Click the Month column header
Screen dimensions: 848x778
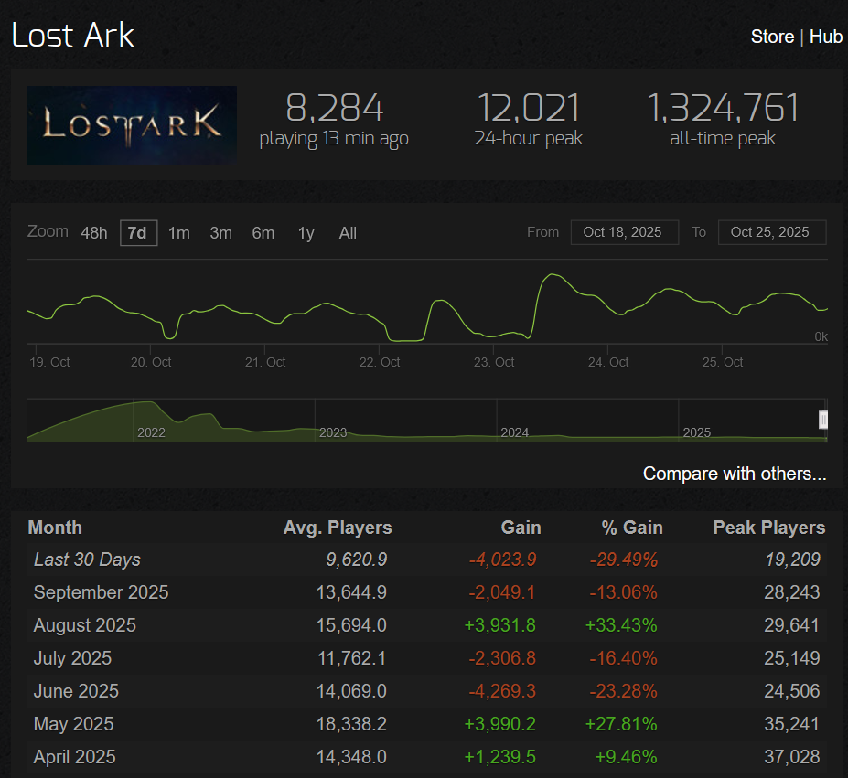coord(55,528)
